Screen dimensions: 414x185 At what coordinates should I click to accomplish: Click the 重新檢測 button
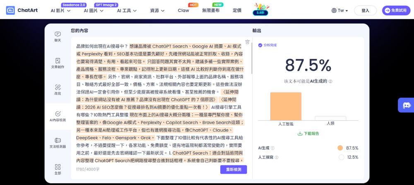[x=233, y=169]
